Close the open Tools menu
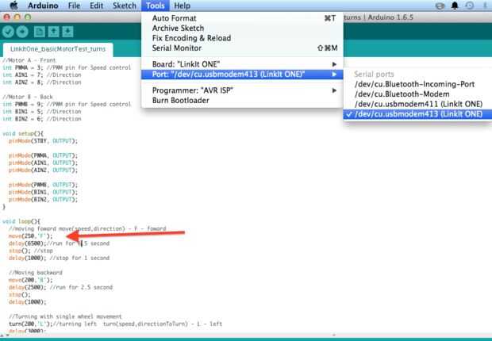The width and height of the screenshot is (492, 341). tap(156, 6)
